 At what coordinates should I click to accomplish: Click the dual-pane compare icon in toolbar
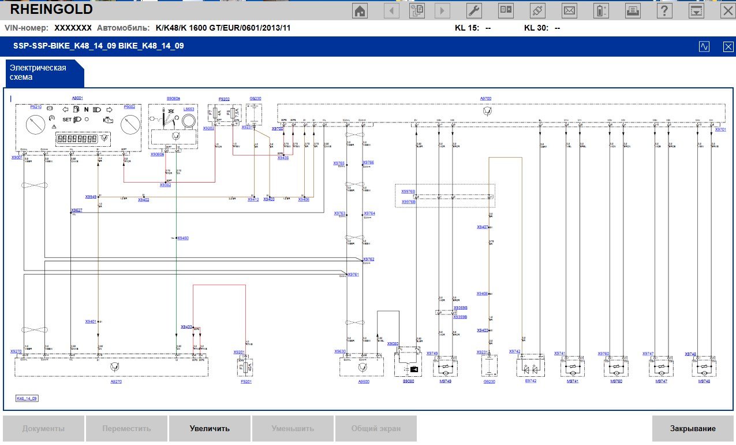coord(506,11)
